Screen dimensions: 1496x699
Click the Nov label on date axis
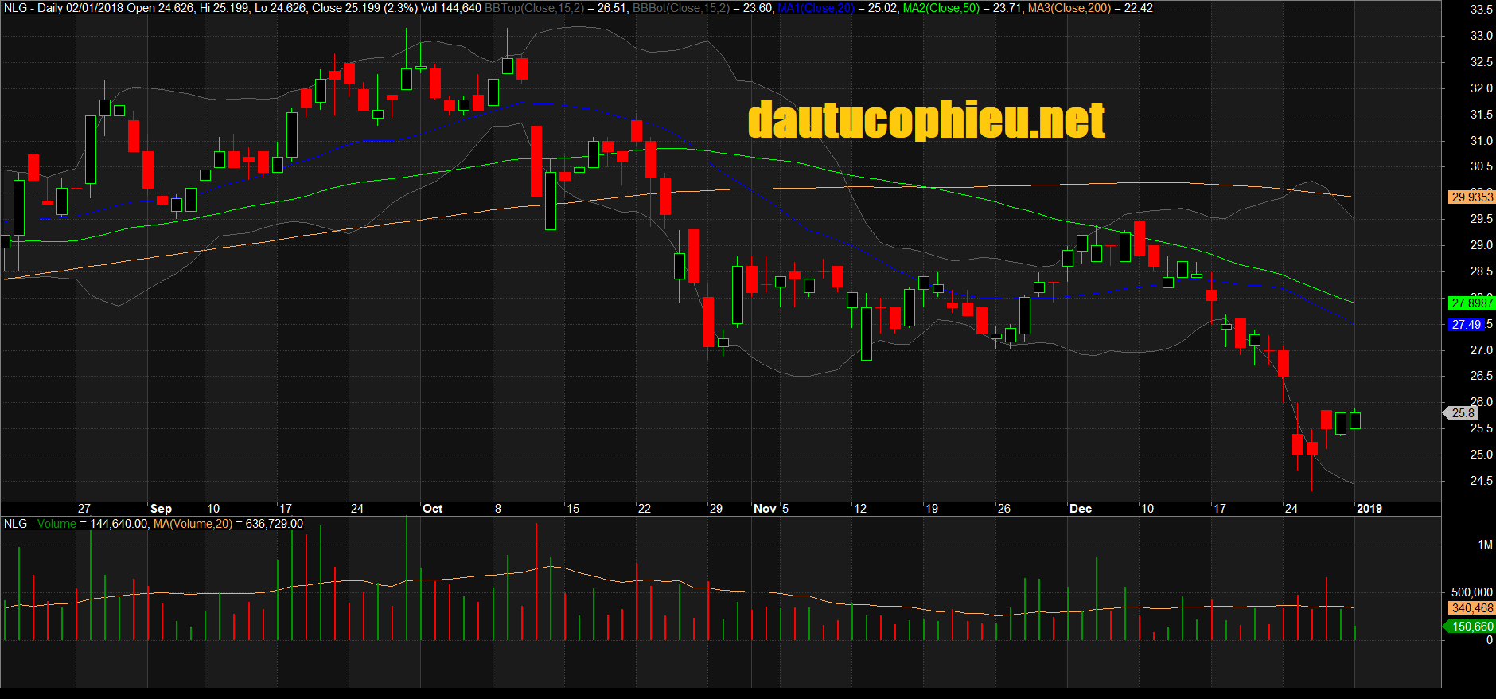tap(765, 509)
